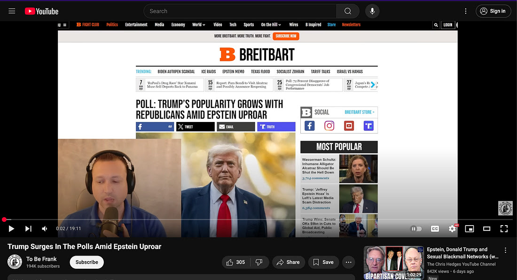Focus the YouTube Search field
517x280 pixels.
(x=240, y=11)
